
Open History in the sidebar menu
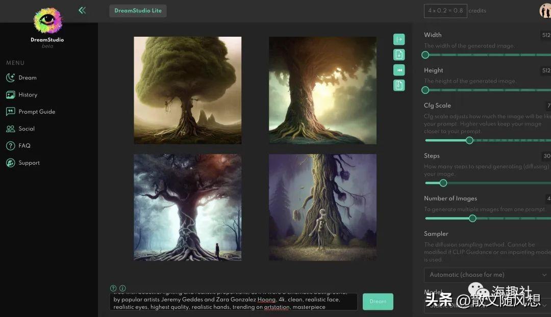tap(28, 95)
